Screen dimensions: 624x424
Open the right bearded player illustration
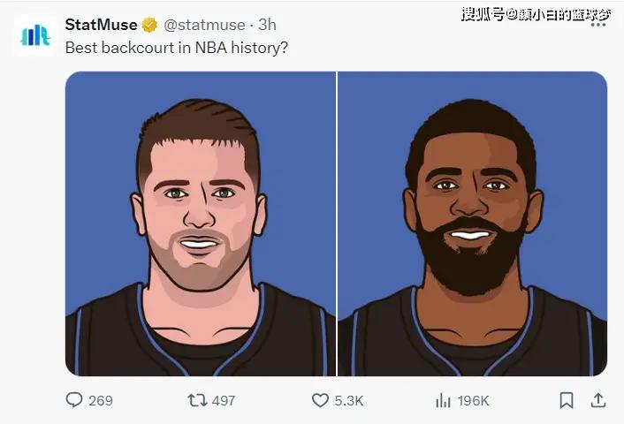pos(472,223)
